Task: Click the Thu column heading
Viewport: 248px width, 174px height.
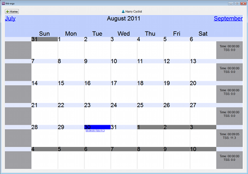Action: coord(150,34)
